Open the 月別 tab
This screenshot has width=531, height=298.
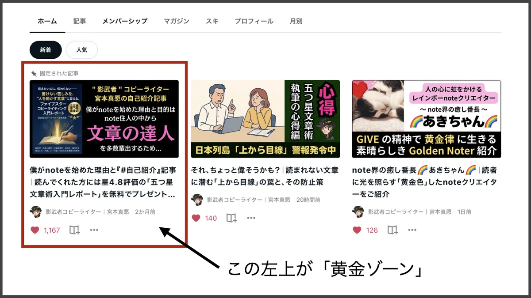[x=296, y=21]
